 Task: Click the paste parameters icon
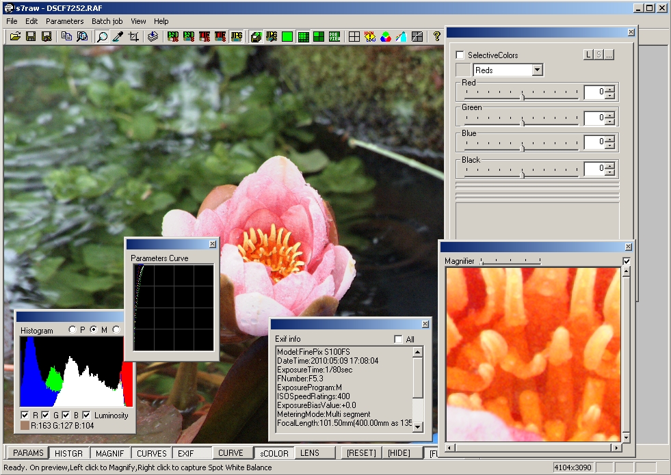82,37
